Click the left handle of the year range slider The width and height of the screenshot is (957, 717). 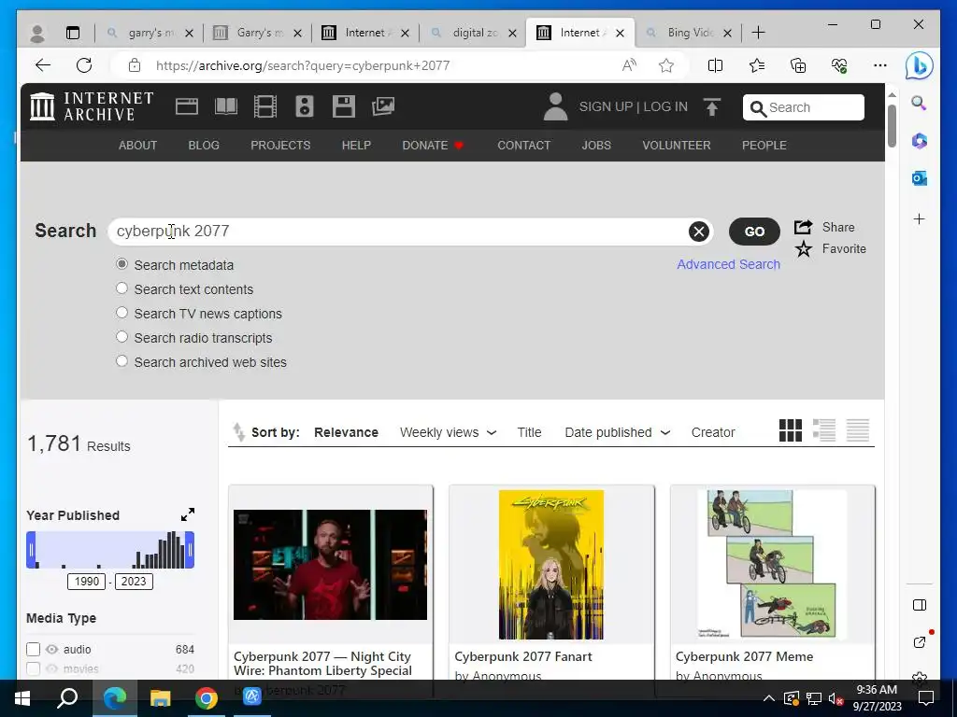pyautogui.click(x=31, y=549)
